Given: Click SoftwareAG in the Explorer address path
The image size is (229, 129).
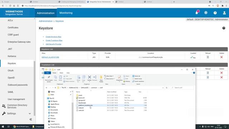Looking at the screenshot, I should click(85, 87).
